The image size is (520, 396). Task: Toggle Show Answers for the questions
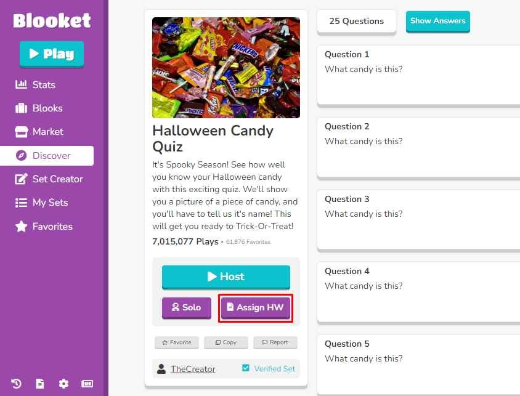437,21
